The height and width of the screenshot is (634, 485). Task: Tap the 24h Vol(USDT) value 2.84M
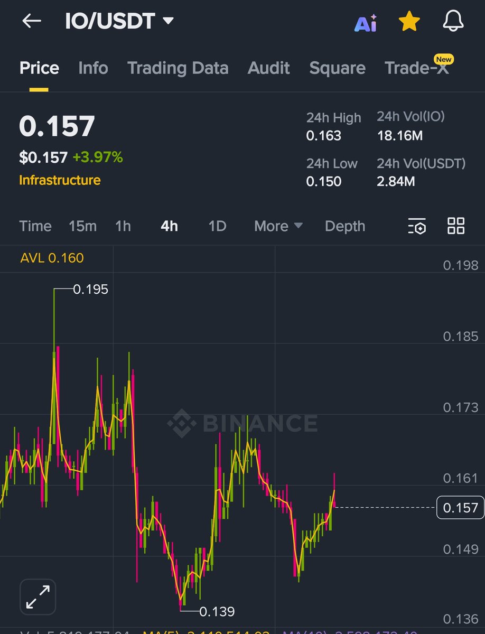point(396,181)
